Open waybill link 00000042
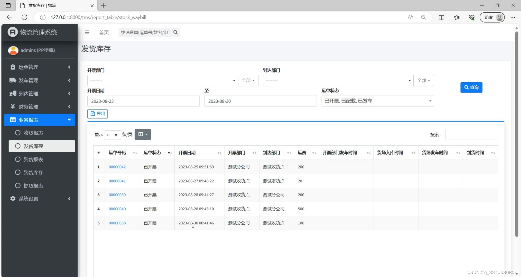Viewport: 521px width, 277px height. point(117,167)
